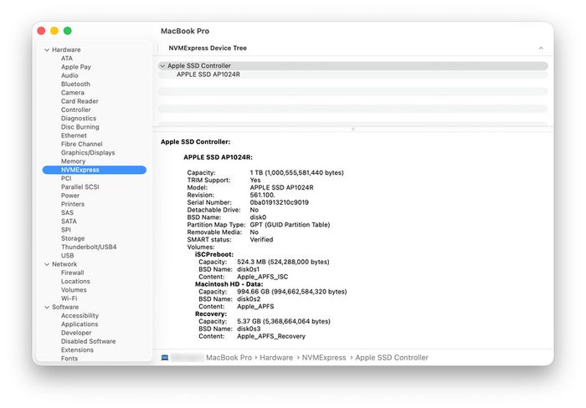This screenshot has height=408, width=586.
Task: Click the SMART status Verified value
Action: tap(261, 240)
